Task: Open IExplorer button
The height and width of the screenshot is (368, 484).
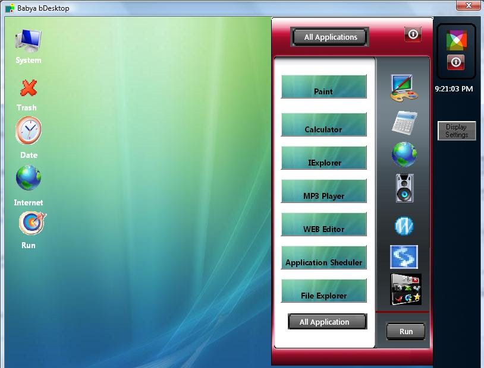Action: 324,158
